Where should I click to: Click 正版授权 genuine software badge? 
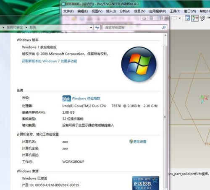(x=146, y=183)
